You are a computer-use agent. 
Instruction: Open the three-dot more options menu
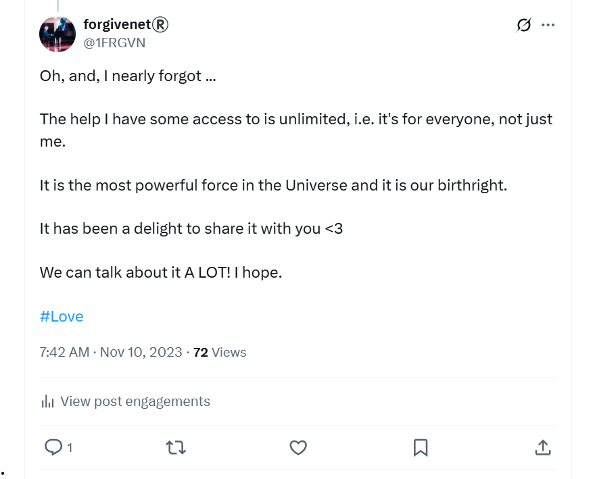(548, 25)
